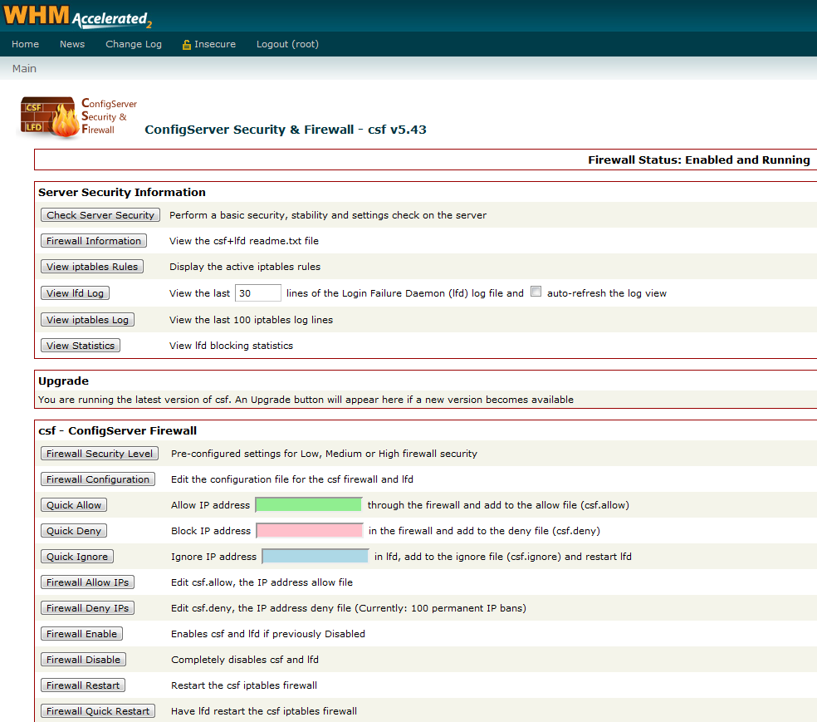Click the Firewall Quick Restart button
This screenshot has height=722, width=817.
click(98, 711)
